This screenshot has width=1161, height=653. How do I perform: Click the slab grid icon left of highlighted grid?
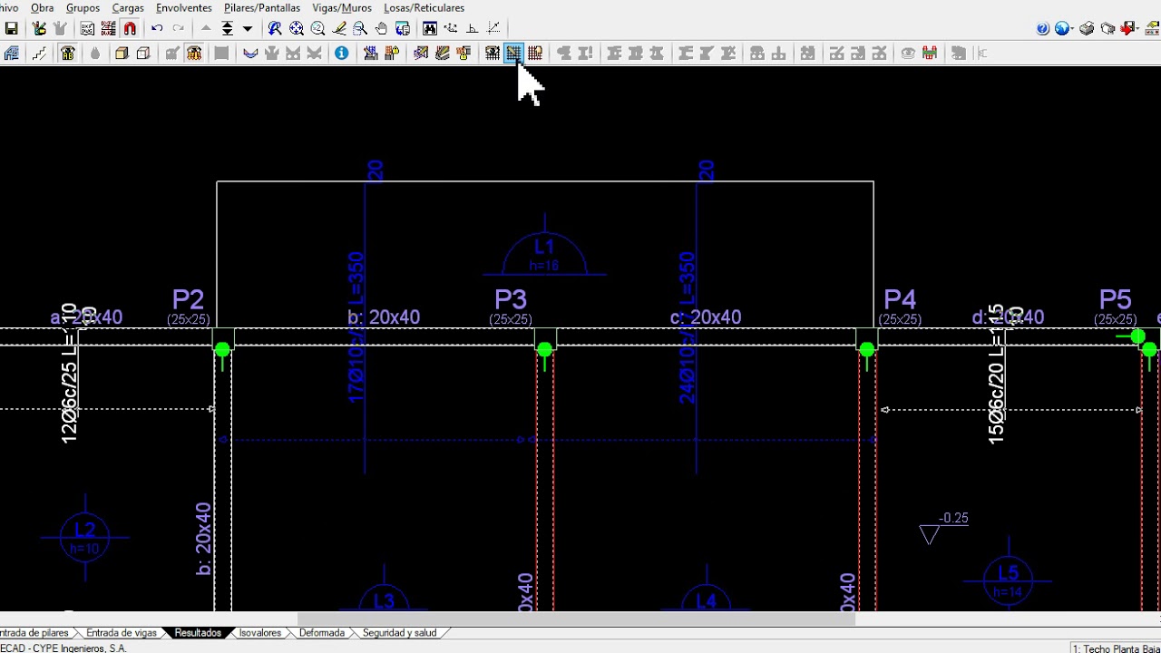tap(493, 54)
